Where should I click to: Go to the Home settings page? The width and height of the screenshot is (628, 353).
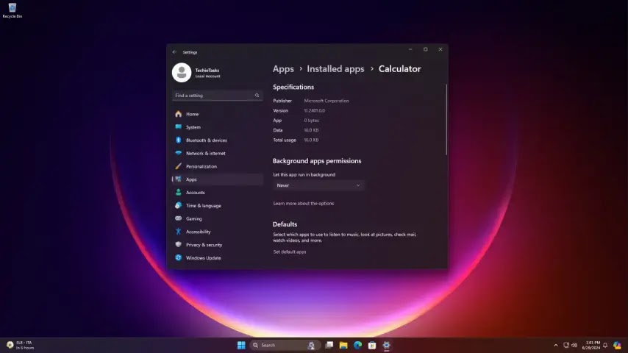click(x=218, y=114)
